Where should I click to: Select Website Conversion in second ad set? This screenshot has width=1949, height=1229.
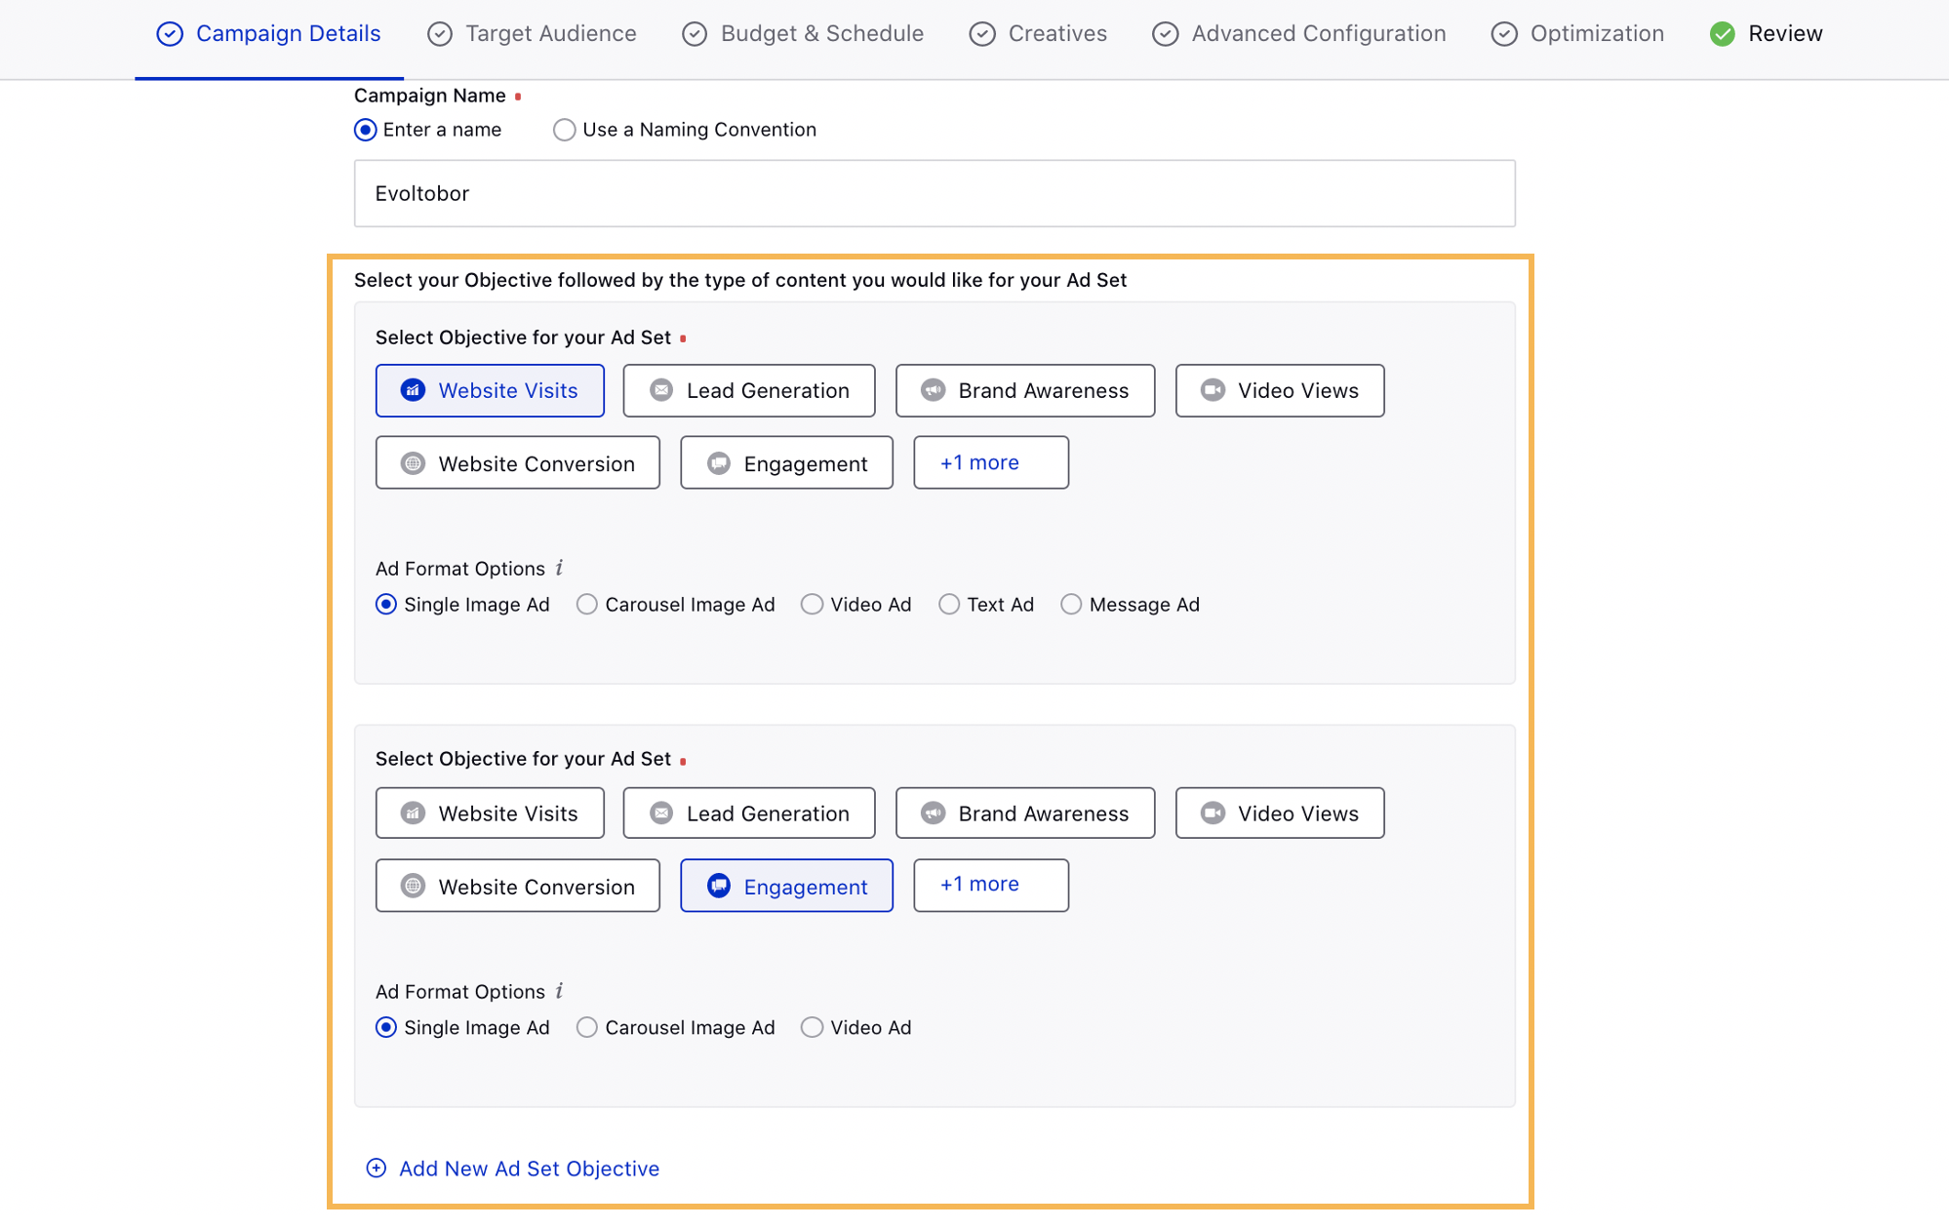coord(518,885)
